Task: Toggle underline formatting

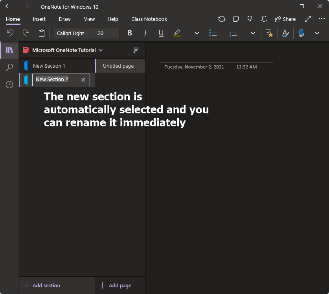Action: coord(161,33)
